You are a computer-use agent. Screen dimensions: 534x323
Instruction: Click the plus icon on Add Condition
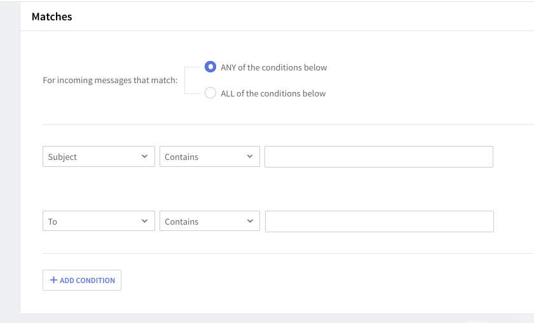[x=53, y=280]
